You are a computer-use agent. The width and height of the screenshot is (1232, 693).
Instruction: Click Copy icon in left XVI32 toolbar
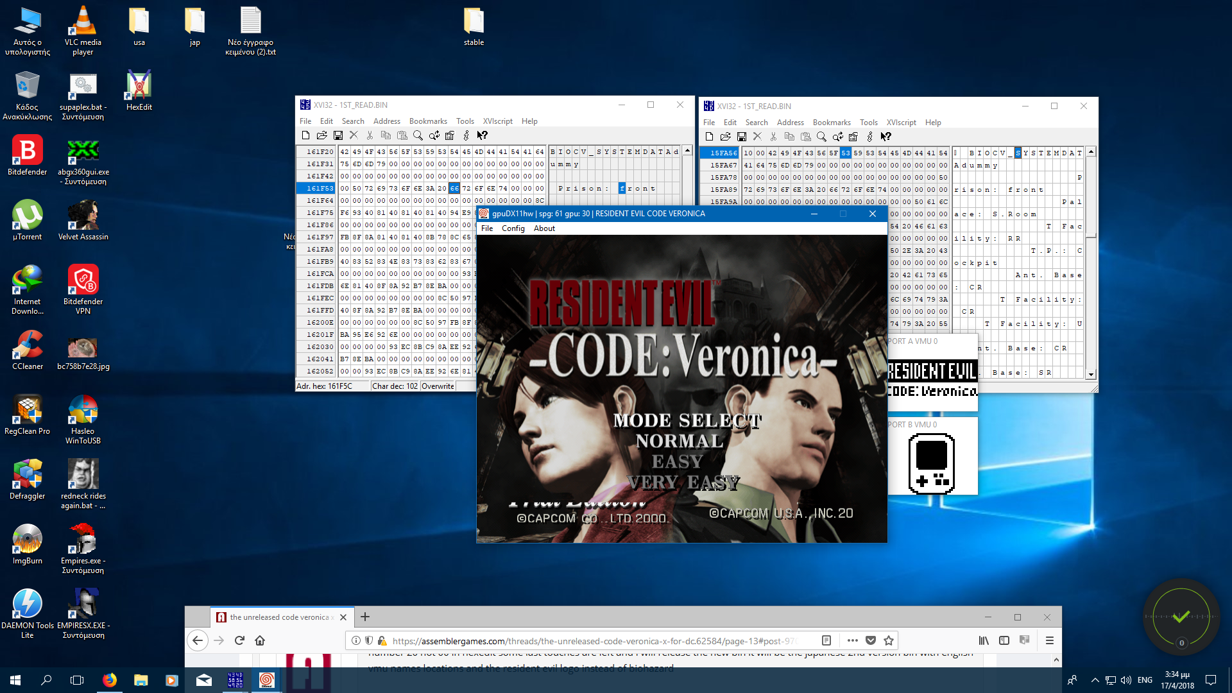pos(386,135)
